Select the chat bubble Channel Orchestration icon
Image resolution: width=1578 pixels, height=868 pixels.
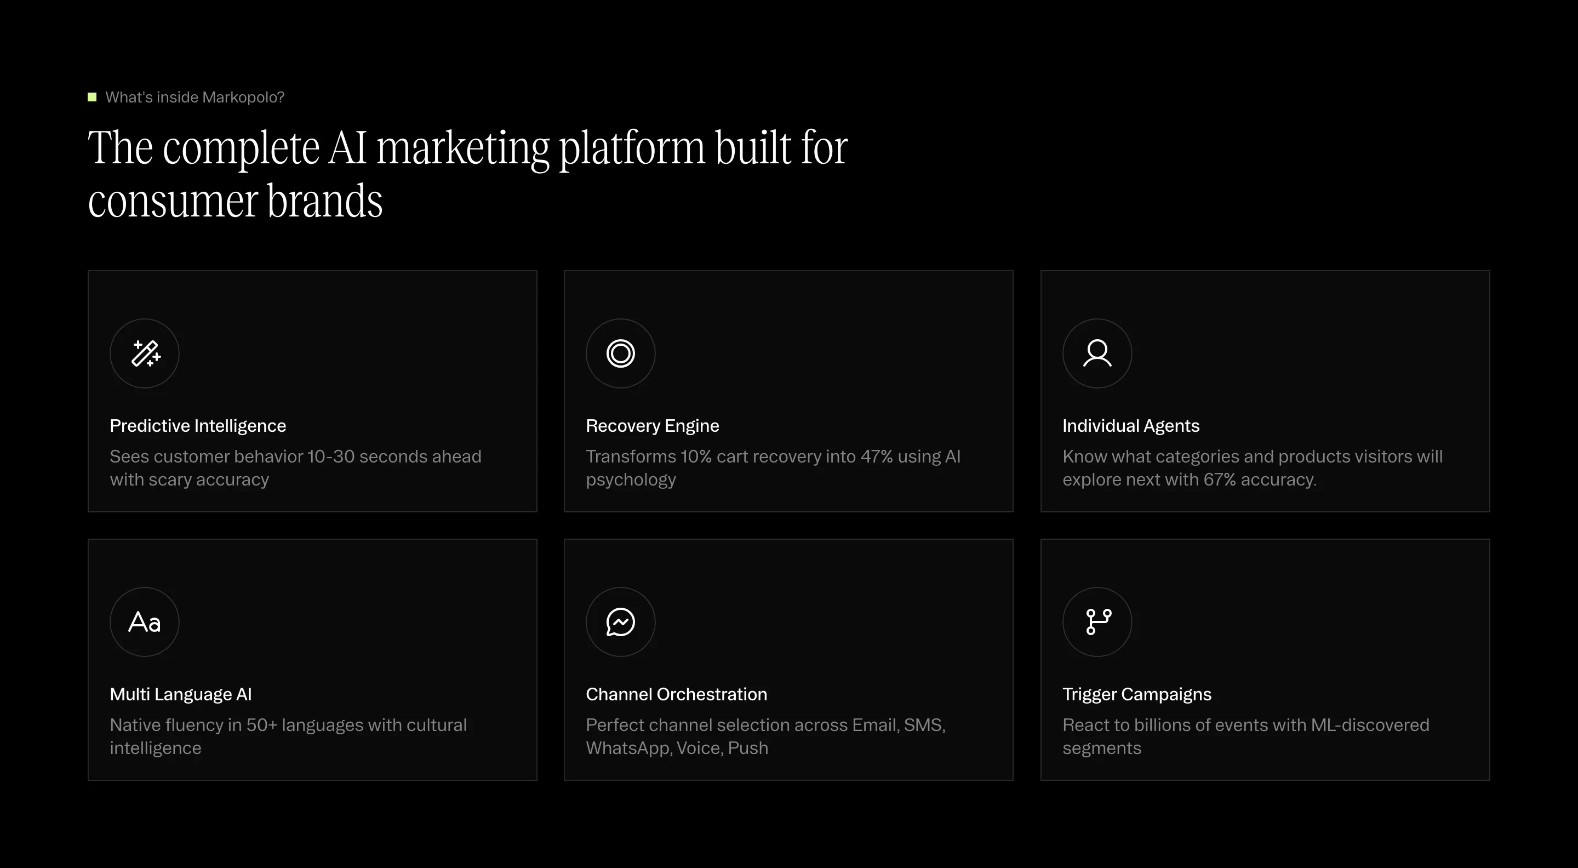[620, 622]
